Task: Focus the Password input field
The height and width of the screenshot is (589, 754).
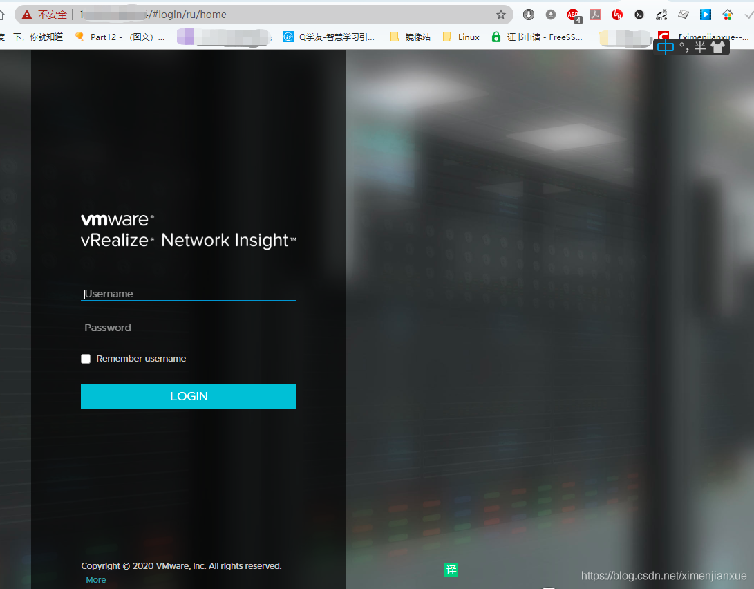Action: (x=188, y=327)
